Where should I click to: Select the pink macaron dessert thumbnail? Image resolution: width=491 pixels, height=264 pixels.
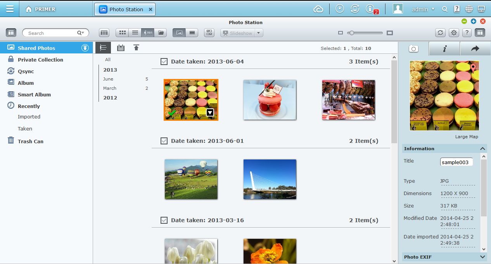tap(270, 100)
